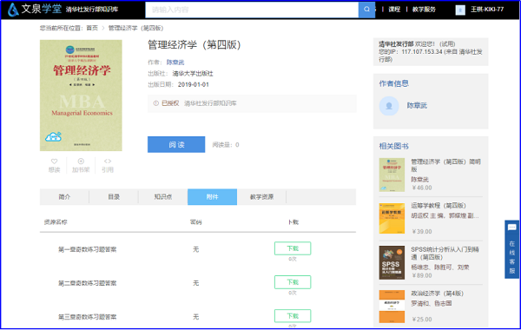Image resolution: width=521 pixels, height=330 pixels.
Task: Click the 第三章奇数练习题答案 resource name
Action: pyautogui.click(x=87, y=317)
